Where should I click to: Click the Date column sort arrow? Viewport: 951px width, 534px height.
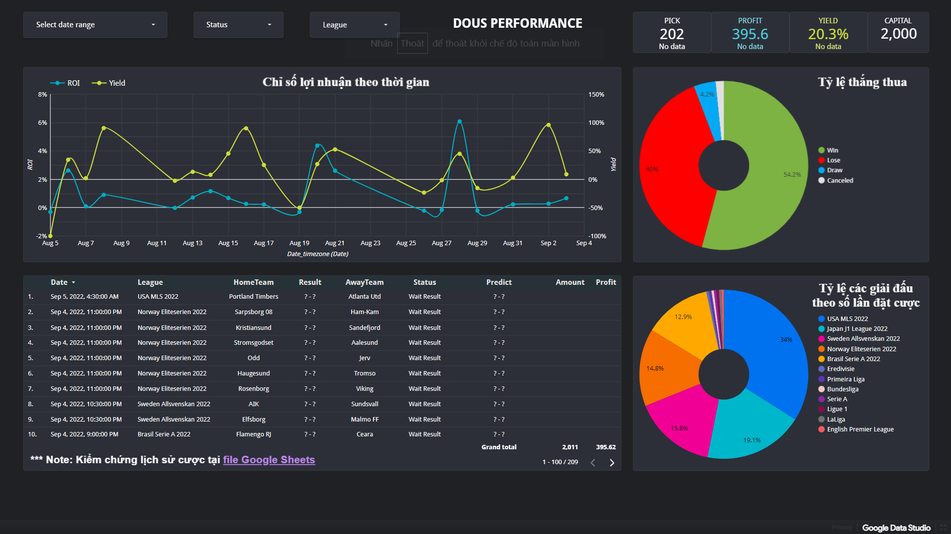pyautogui.click(x=73, y=282)
